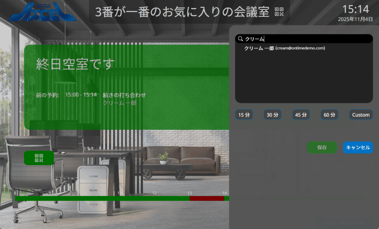The image size is (379, 229).
Task: Click the 13 hour timeline marker
Action: [189, 193]
